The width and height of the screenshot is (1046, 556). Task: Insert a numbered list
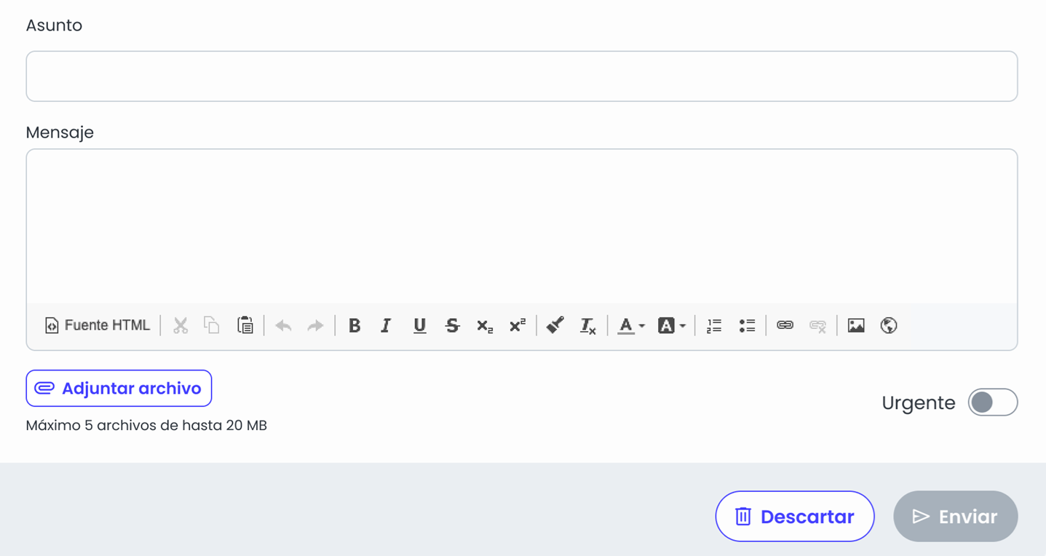[714, 325]
